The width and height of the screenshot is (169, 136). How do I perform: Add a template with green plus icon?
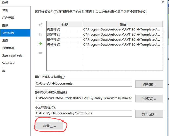pos(40,44)
